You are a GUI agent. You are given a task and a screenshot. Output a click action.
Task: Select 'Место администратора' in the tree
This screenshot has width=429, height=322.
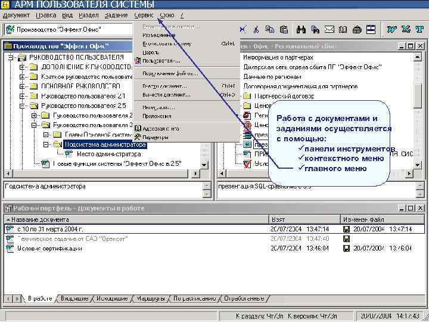(108, 154)
